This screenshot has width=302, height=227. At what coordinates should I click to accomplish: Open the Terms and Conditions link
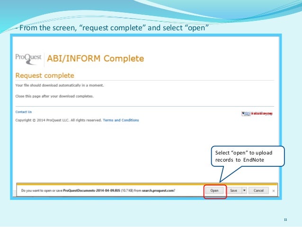(x=121, y=120)
